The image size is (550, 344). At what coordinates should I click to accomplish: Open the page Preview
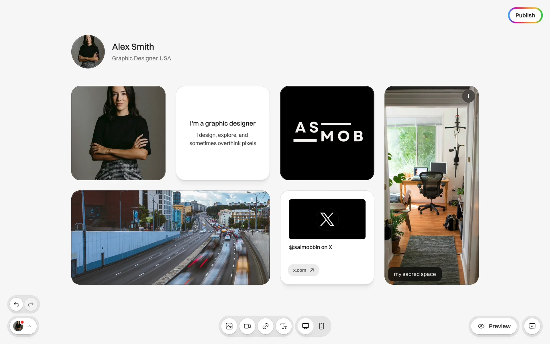point(494,326)
